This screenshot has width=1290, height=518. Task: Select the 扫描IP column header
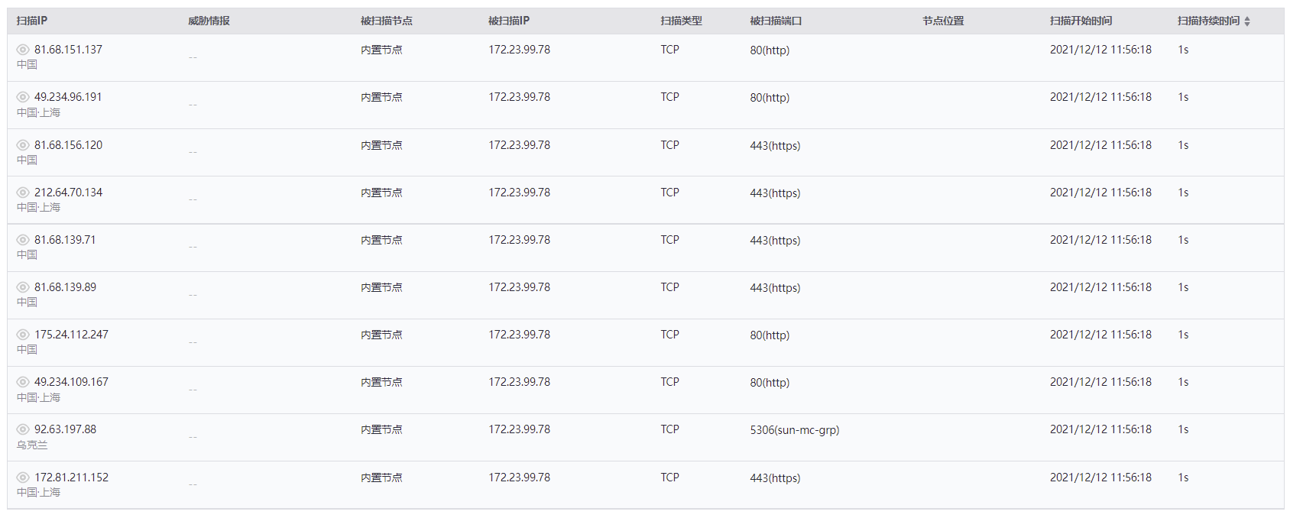click(x=32, y=21)
